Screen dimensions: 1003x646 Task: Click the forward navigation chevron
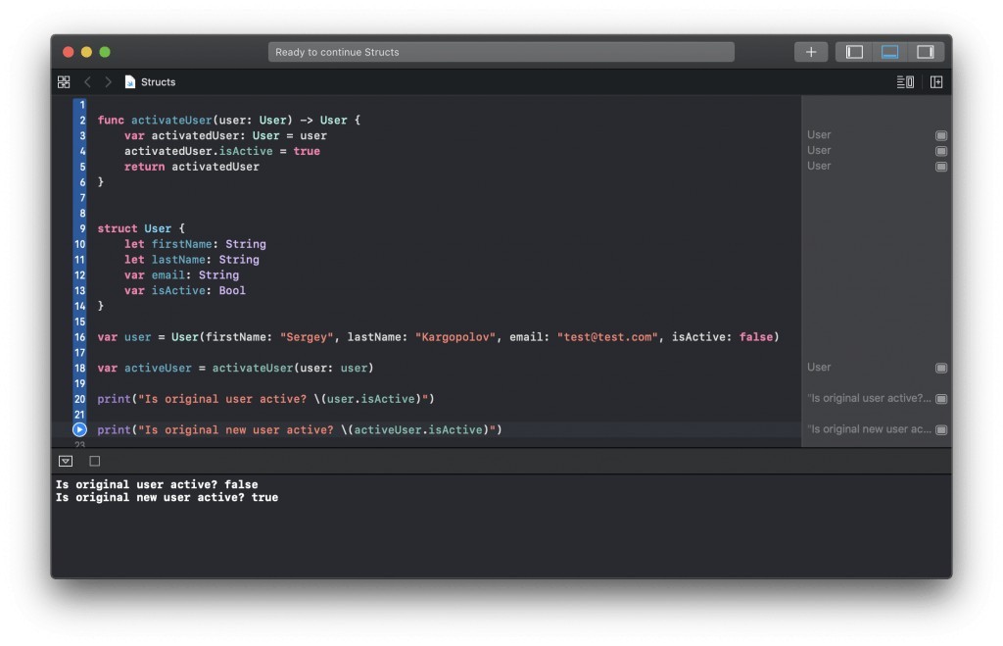[108, 82]
